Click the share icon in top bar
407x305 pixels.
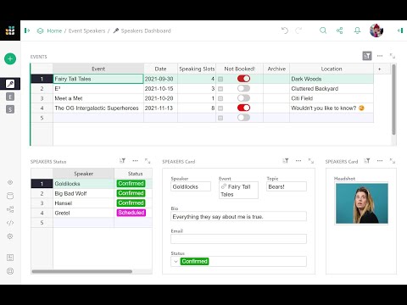(339, 30)
